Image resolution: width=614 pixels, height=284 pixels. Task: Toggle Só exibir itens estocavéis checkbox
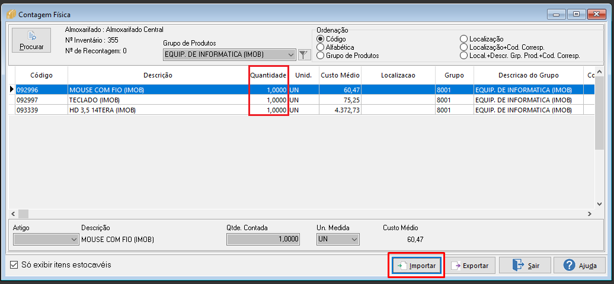14,265
